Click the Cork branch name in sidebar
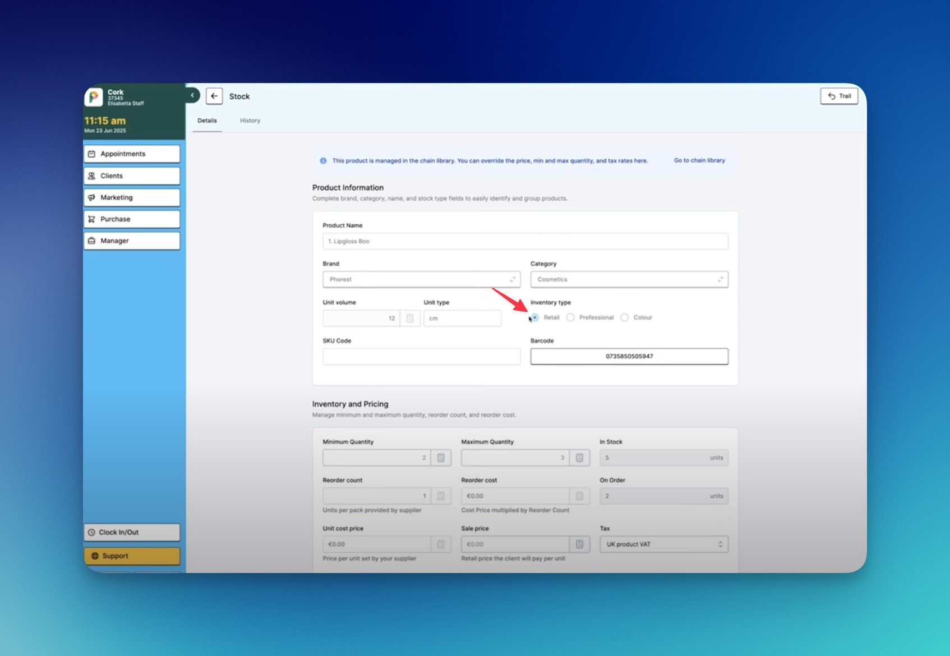The image size is (950, 656). 116,92
